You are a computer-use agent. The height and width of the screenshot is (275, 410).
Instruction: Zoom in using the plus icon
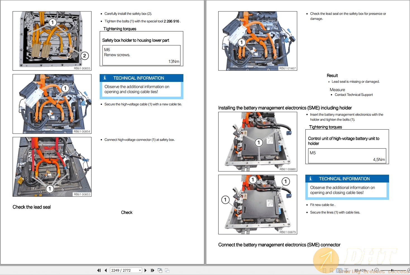tap(409, 270)
